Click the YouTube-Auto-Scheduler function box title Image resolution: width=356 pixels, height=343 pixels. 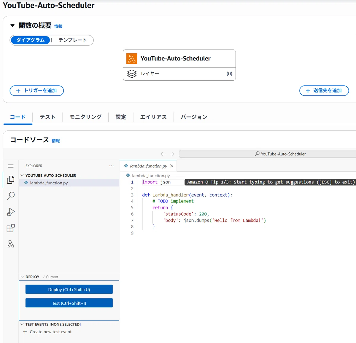(x=176, y=58)
